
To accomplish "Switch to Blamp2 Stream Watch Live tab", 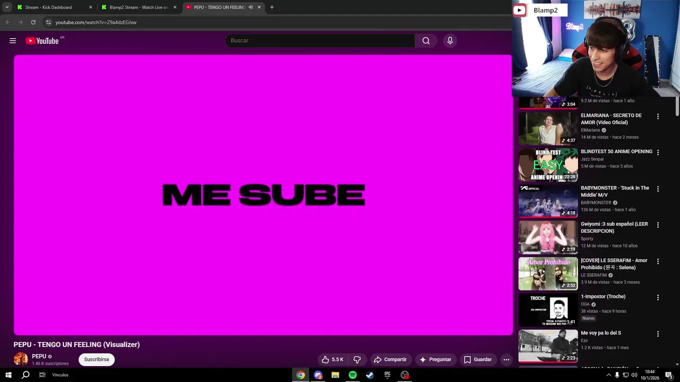I will [139, 7].
